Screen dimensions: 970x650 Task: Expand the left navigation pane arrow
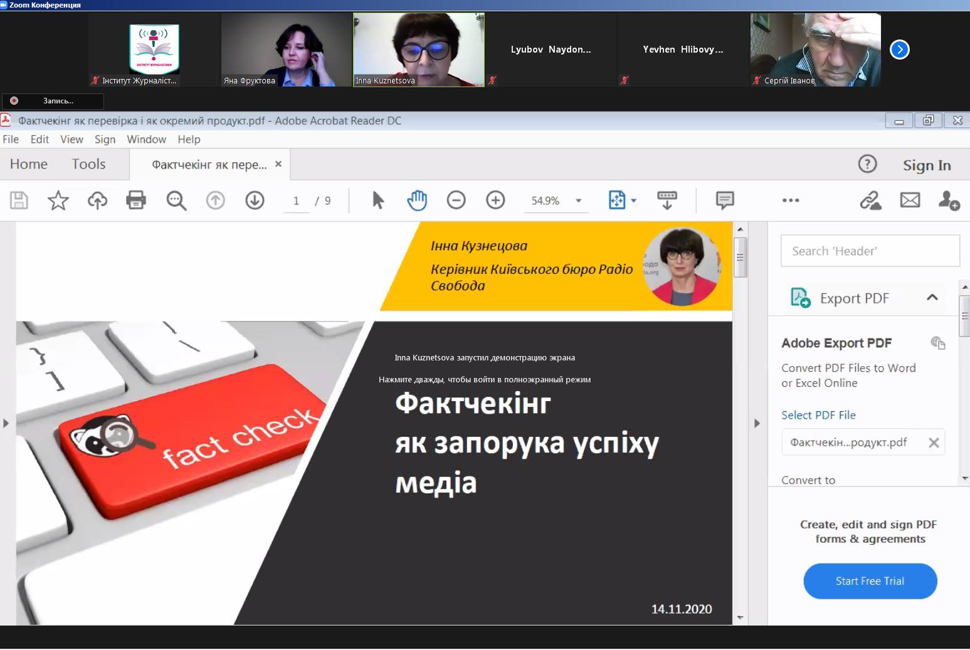[x=6, y=424]
